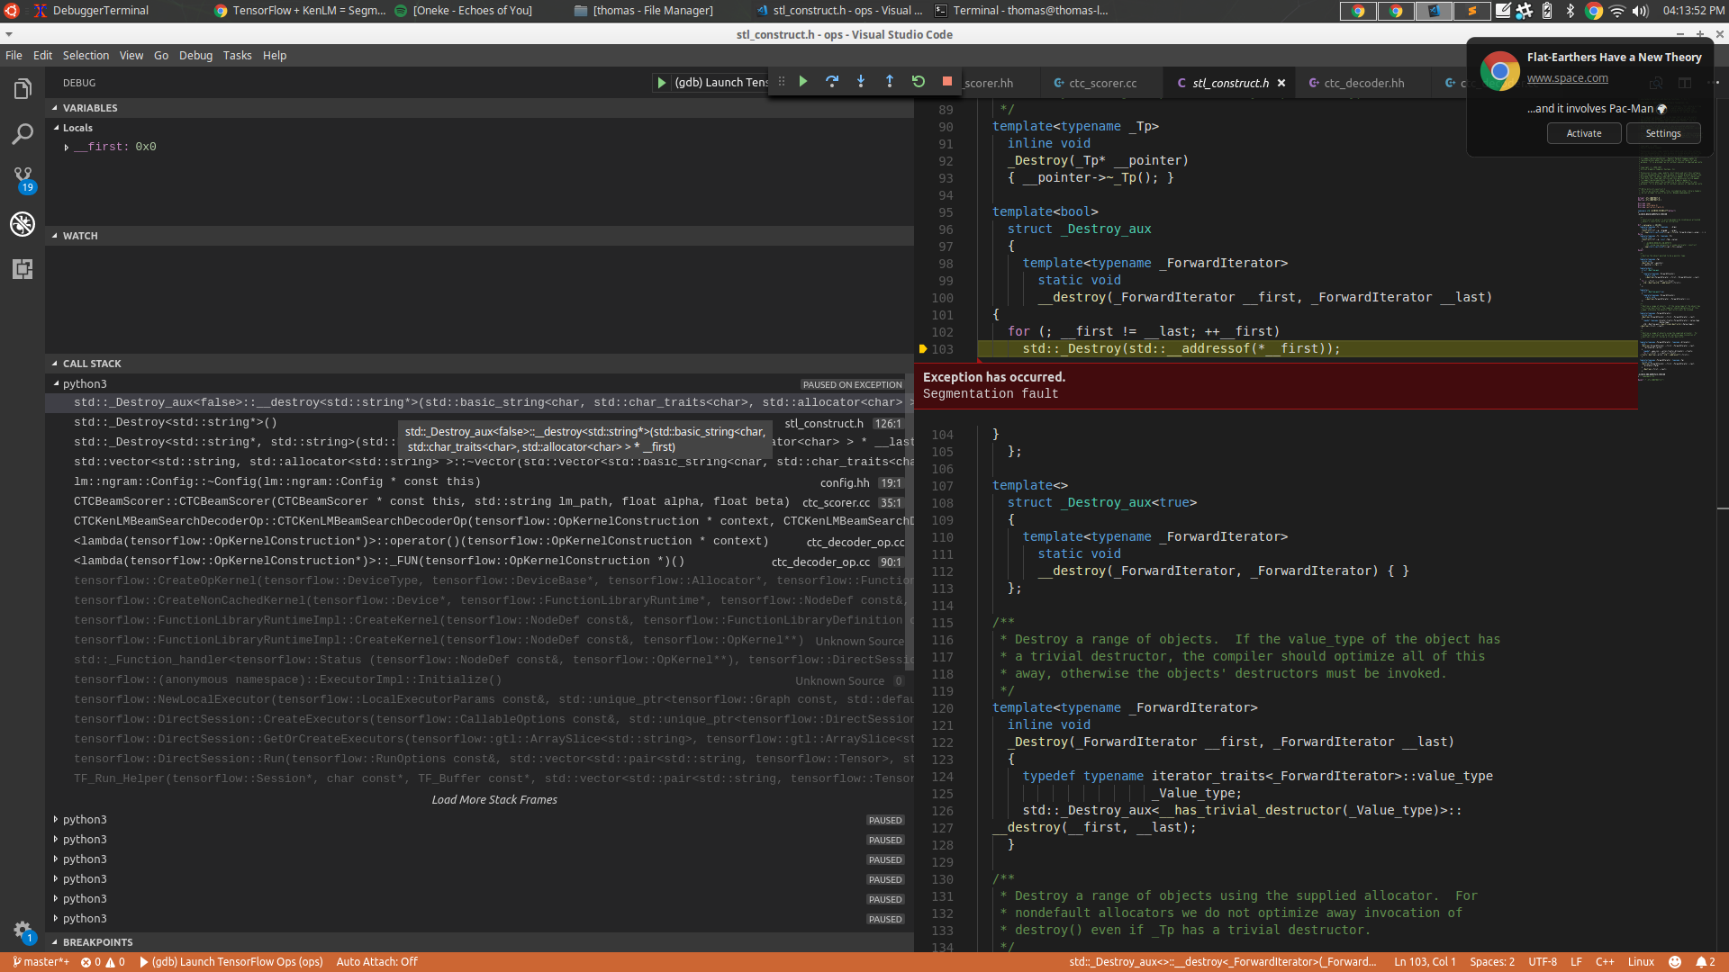
Task: Click the volume icon in the system tray
Action: click(1641, 11)
